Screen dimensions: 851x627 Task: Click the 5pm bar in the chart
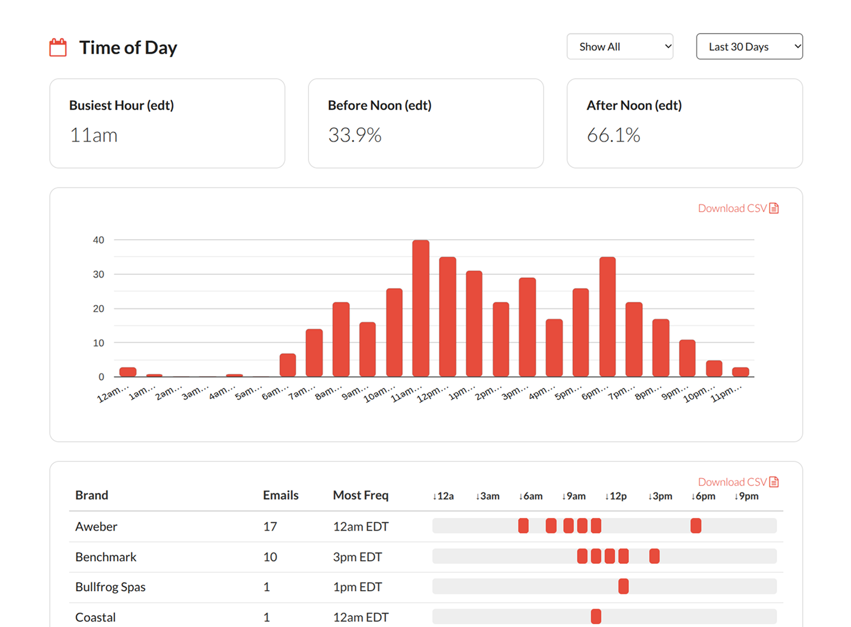[x=581, y=333]
